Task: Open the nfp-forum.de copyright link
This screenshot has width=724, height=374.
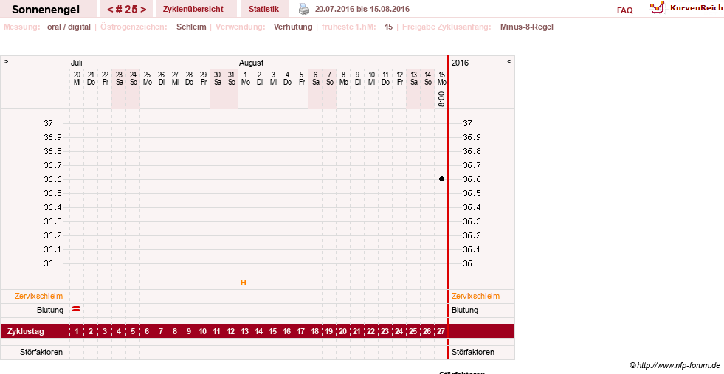Action: point(675,365)
